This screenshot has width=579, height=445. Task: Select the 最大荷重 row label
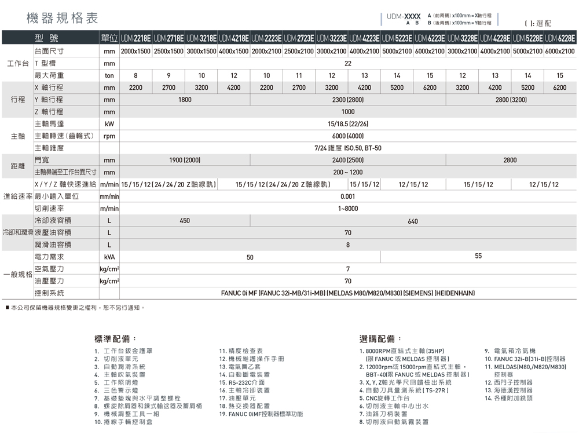click(x=49, y=75)
